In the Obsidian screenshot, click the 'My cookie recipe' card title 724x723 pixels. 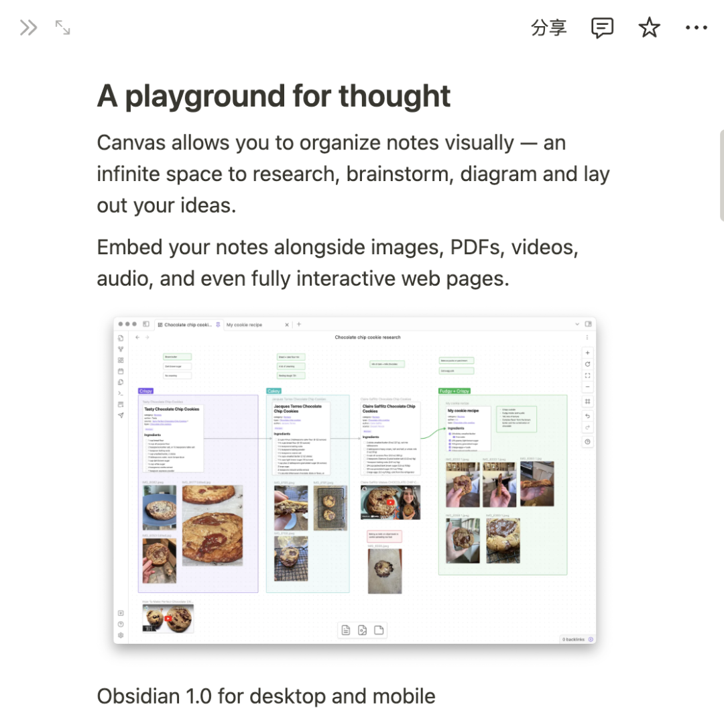[463, 410]
